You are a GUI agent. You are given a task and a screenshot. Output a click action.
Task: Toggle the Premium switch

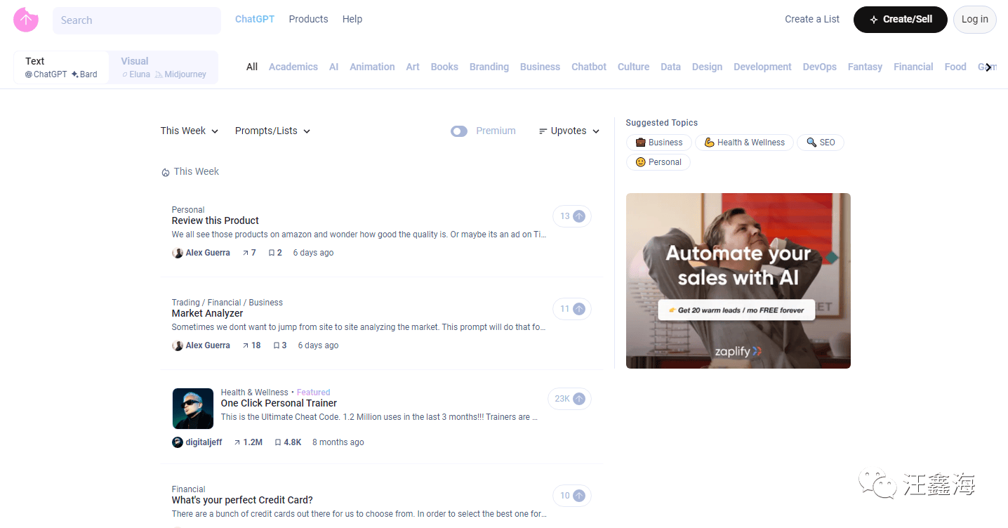click(x=459, y=131)
